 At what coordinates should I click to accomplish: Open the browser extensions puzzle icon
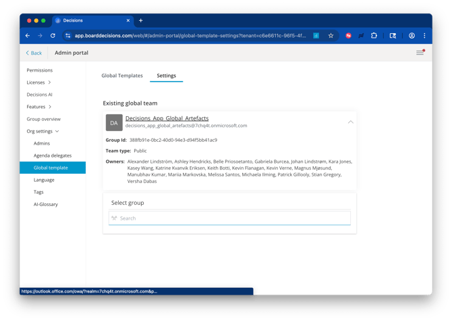(374, 36)
